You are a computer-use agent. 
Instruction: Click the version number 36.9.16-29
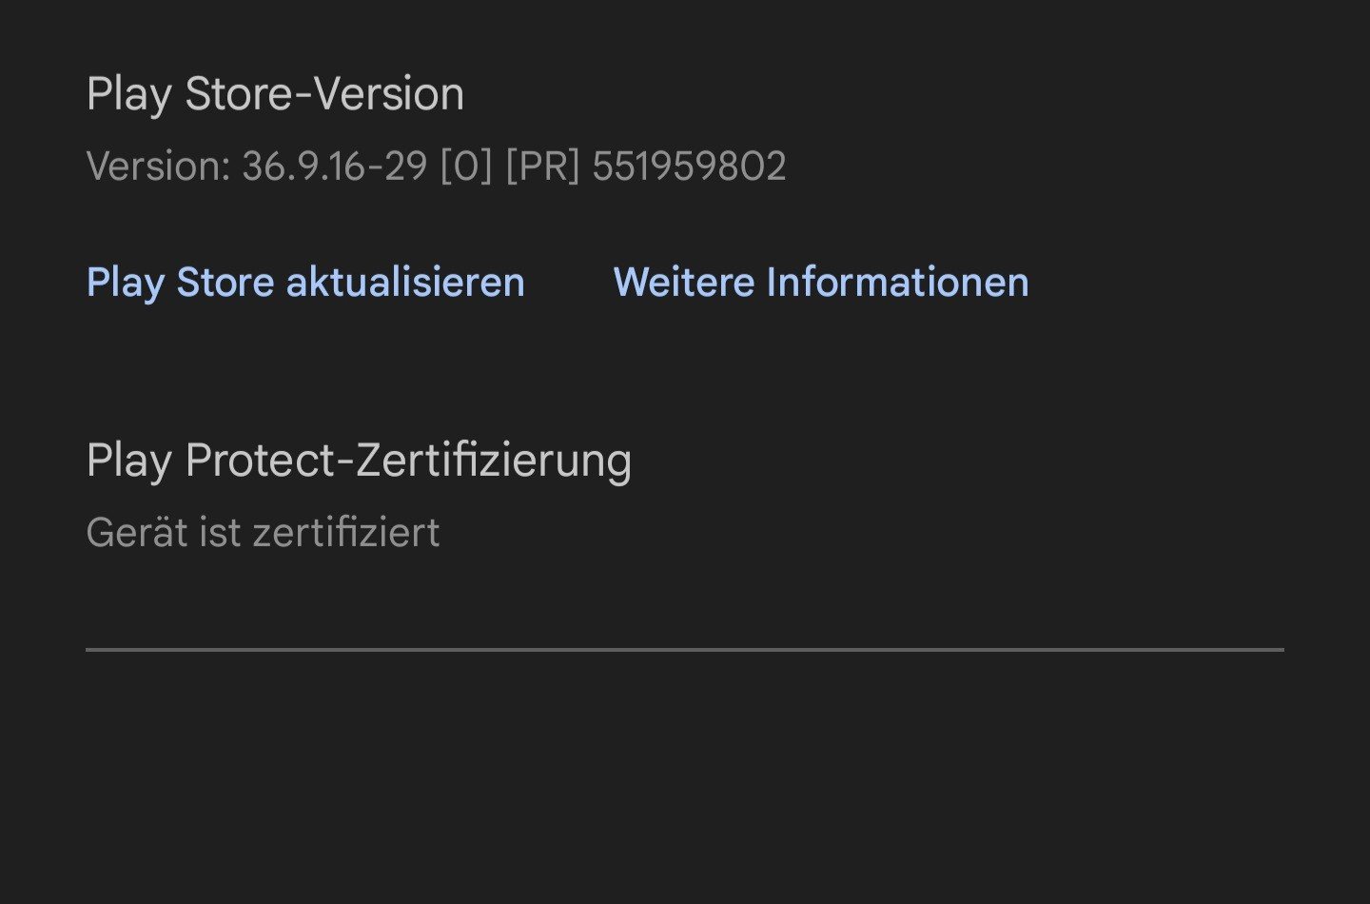[x=335, y=167]
